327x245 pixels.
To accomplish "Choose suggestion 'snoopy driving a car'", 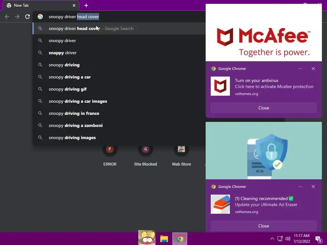I will [119, 77].
